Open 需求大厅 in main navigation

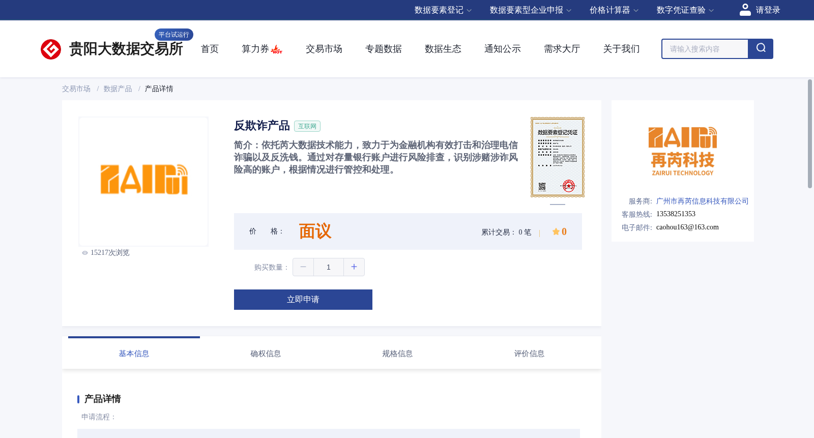point(562,49)
